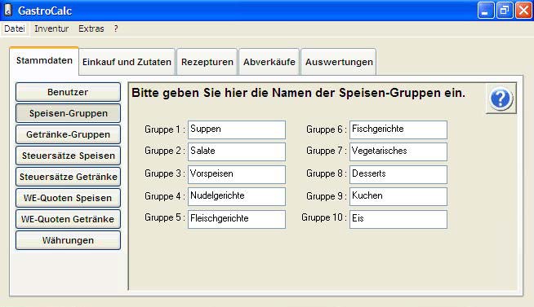The image size is (534, 307).
Task: Switch to the Auswertungen tab
Action: tap(339, 62)
